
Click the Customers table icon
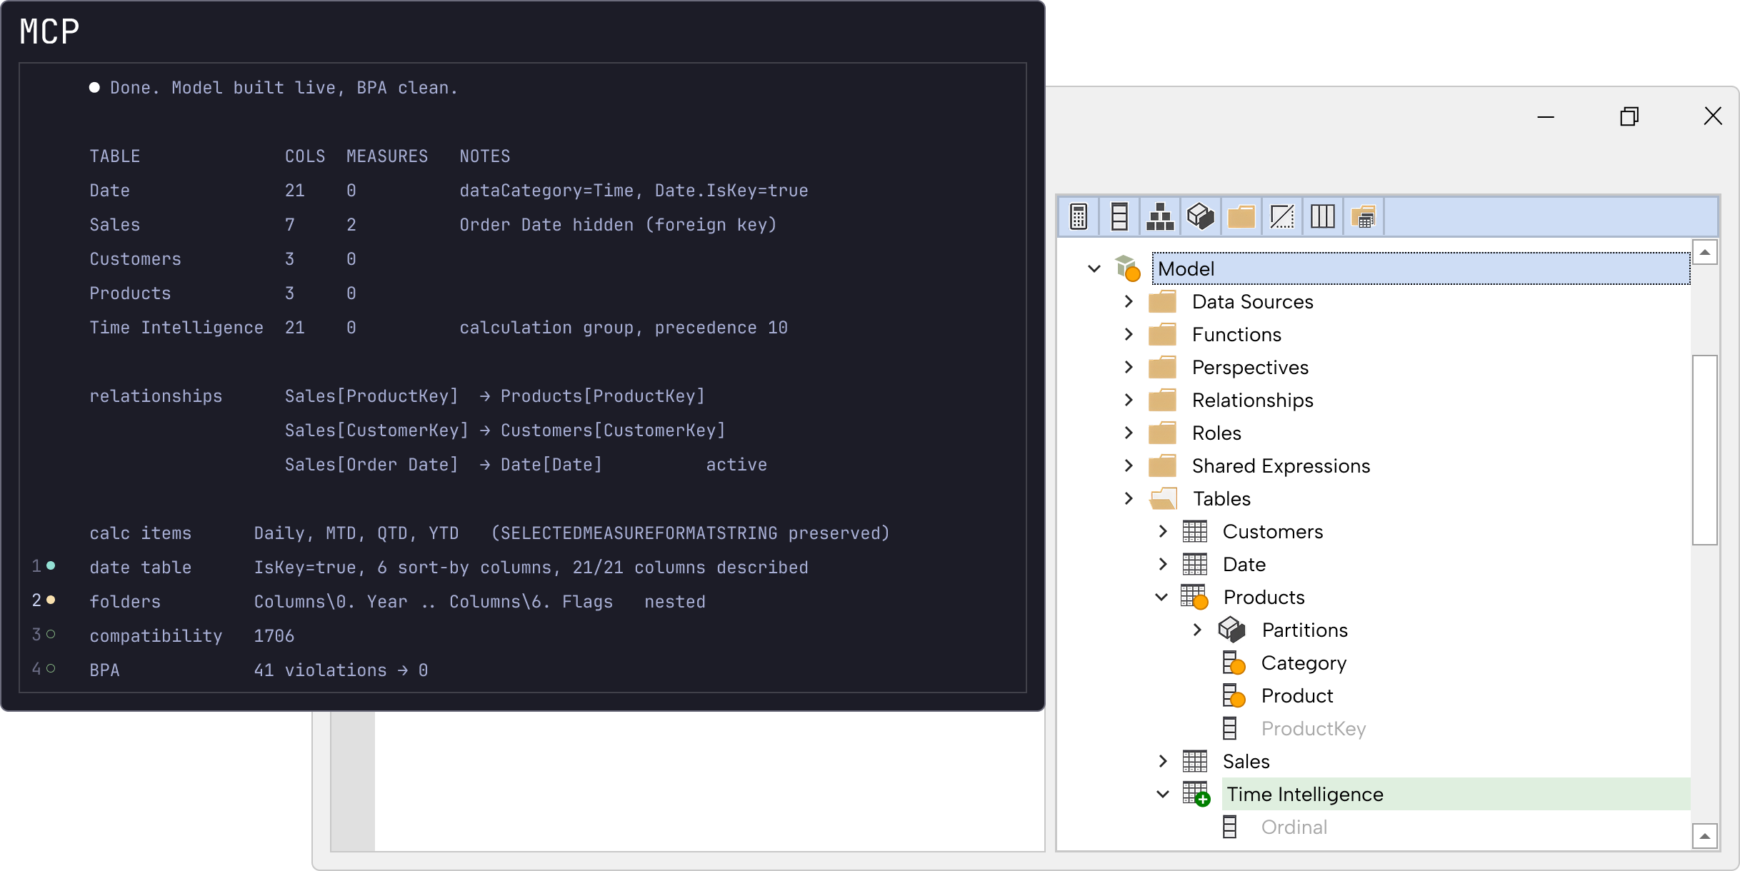click(x=1195, y=531)
